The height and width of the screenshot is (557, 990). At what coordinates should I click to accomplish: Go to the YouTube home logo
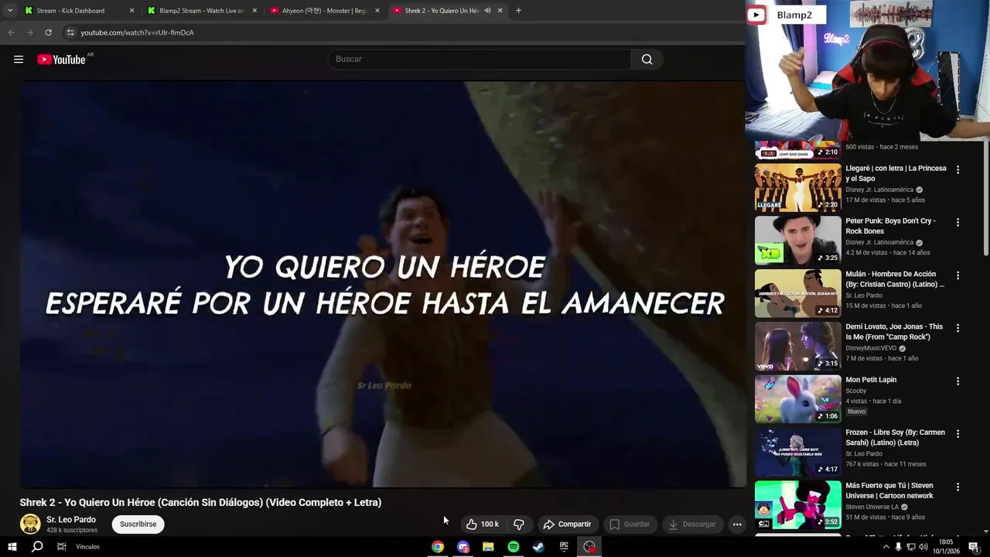tap(61, 60)
